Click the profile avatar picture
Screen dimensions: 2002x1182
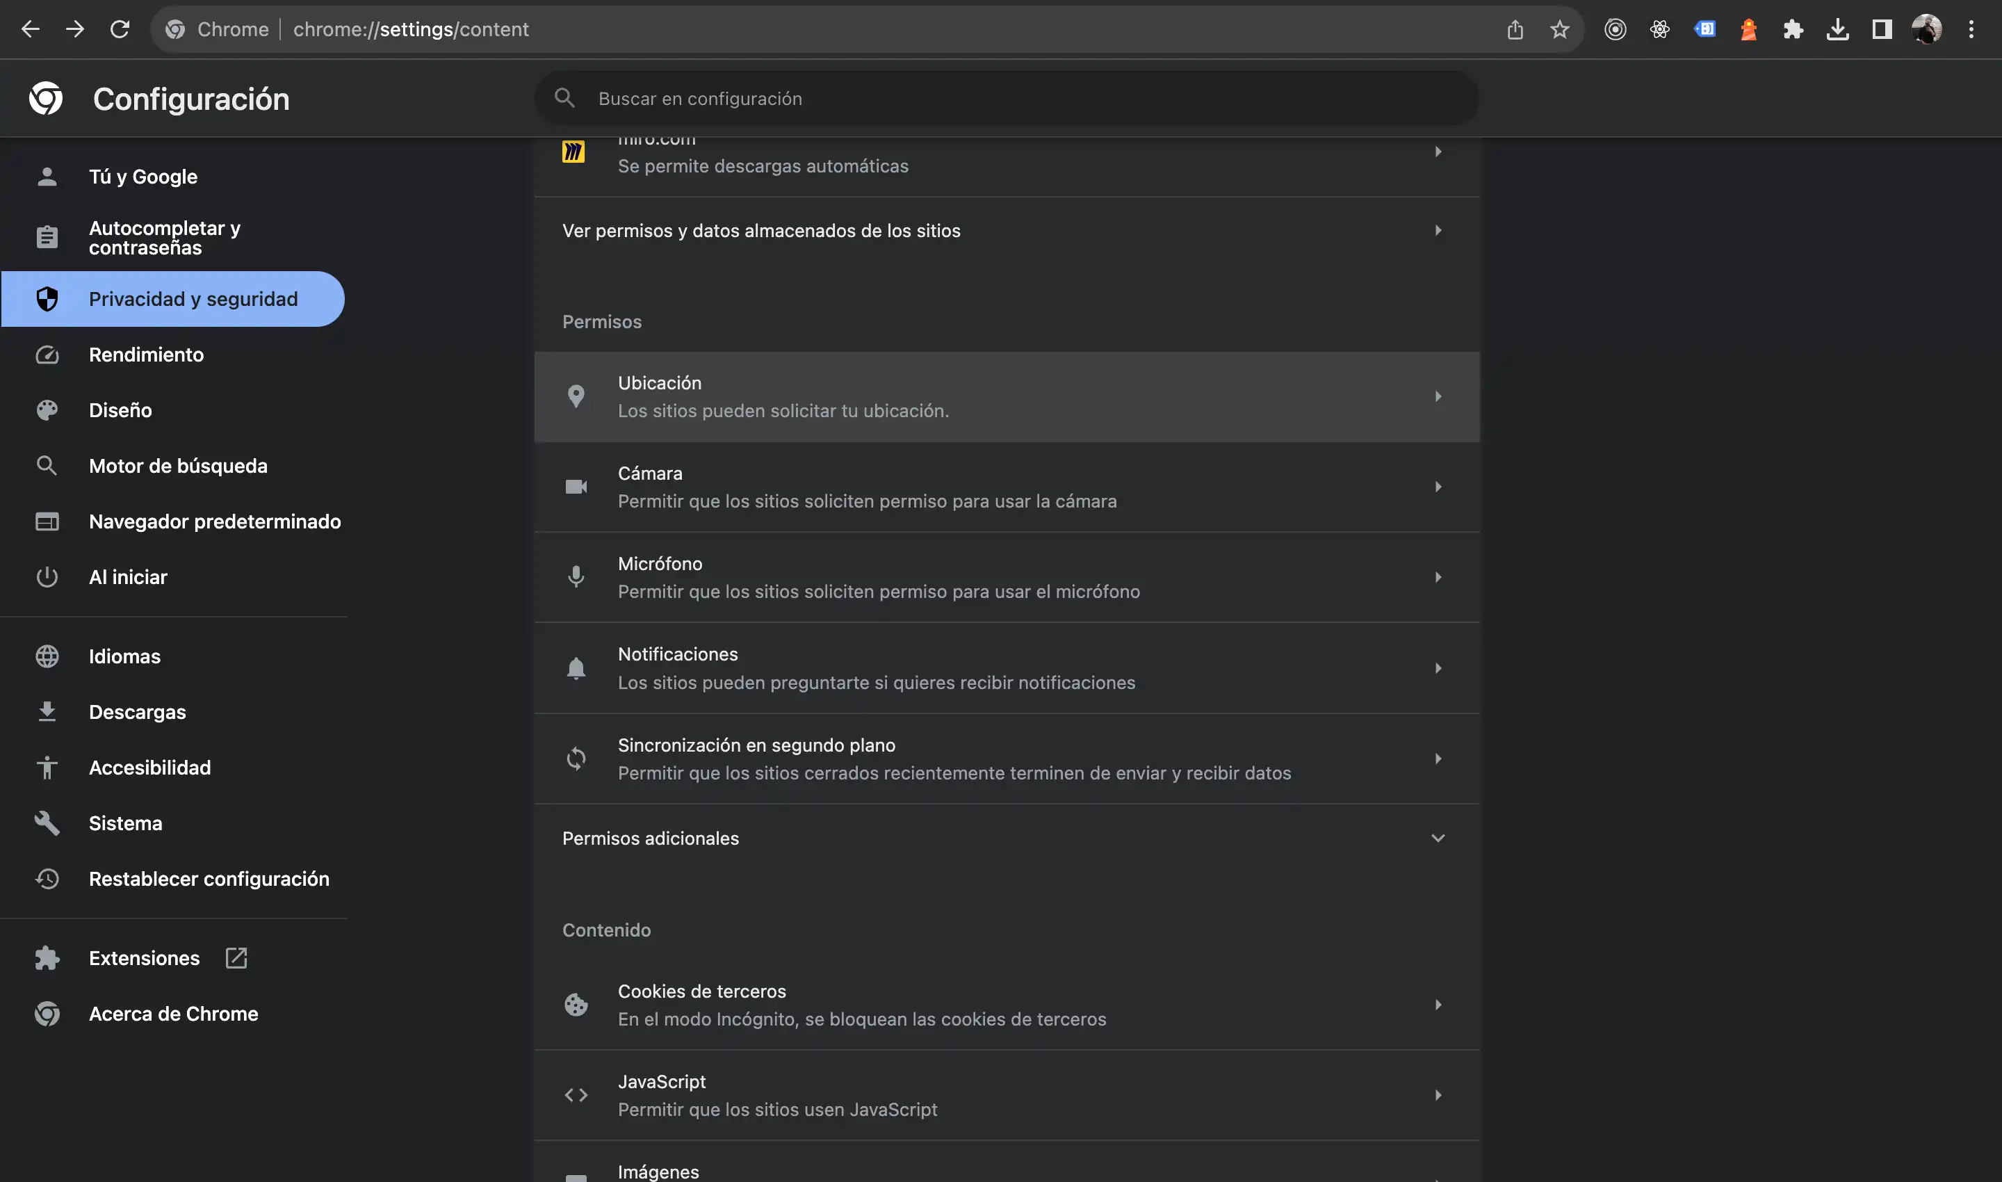pos(1926,29)
